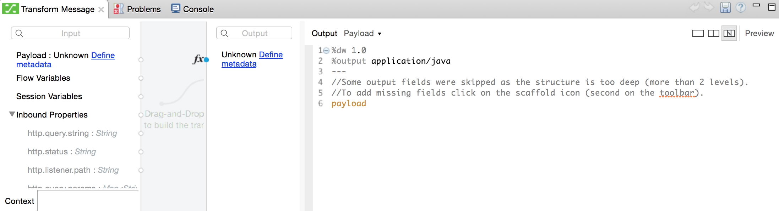Select Flow Variables in input tree

[43, 78]
